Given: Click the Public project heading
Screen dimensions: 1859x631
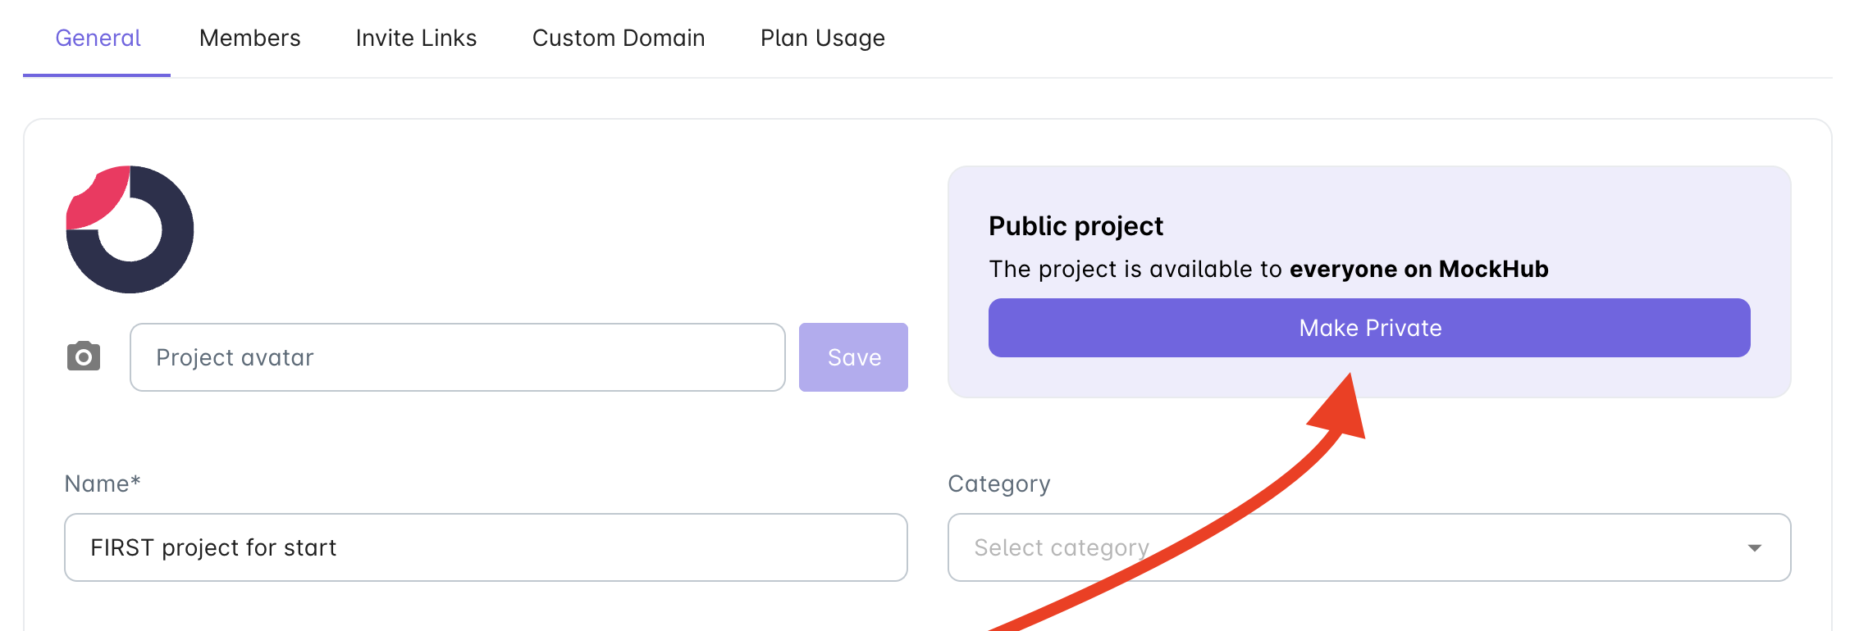Looking at the screenshot, I should pyautogui.click(x=1076, y=225).
